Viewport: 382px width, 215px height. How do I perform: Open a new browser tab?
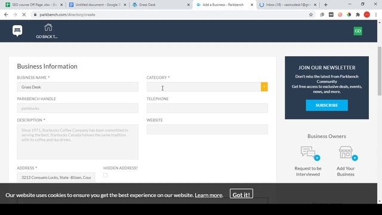click(x=326, y=5)
